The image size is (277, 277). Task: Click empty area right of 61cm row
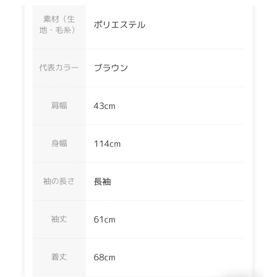click(180, 219)
